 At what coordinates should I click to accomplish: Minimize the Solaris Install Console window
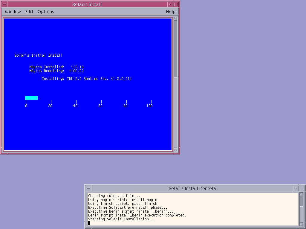[296, 188]
